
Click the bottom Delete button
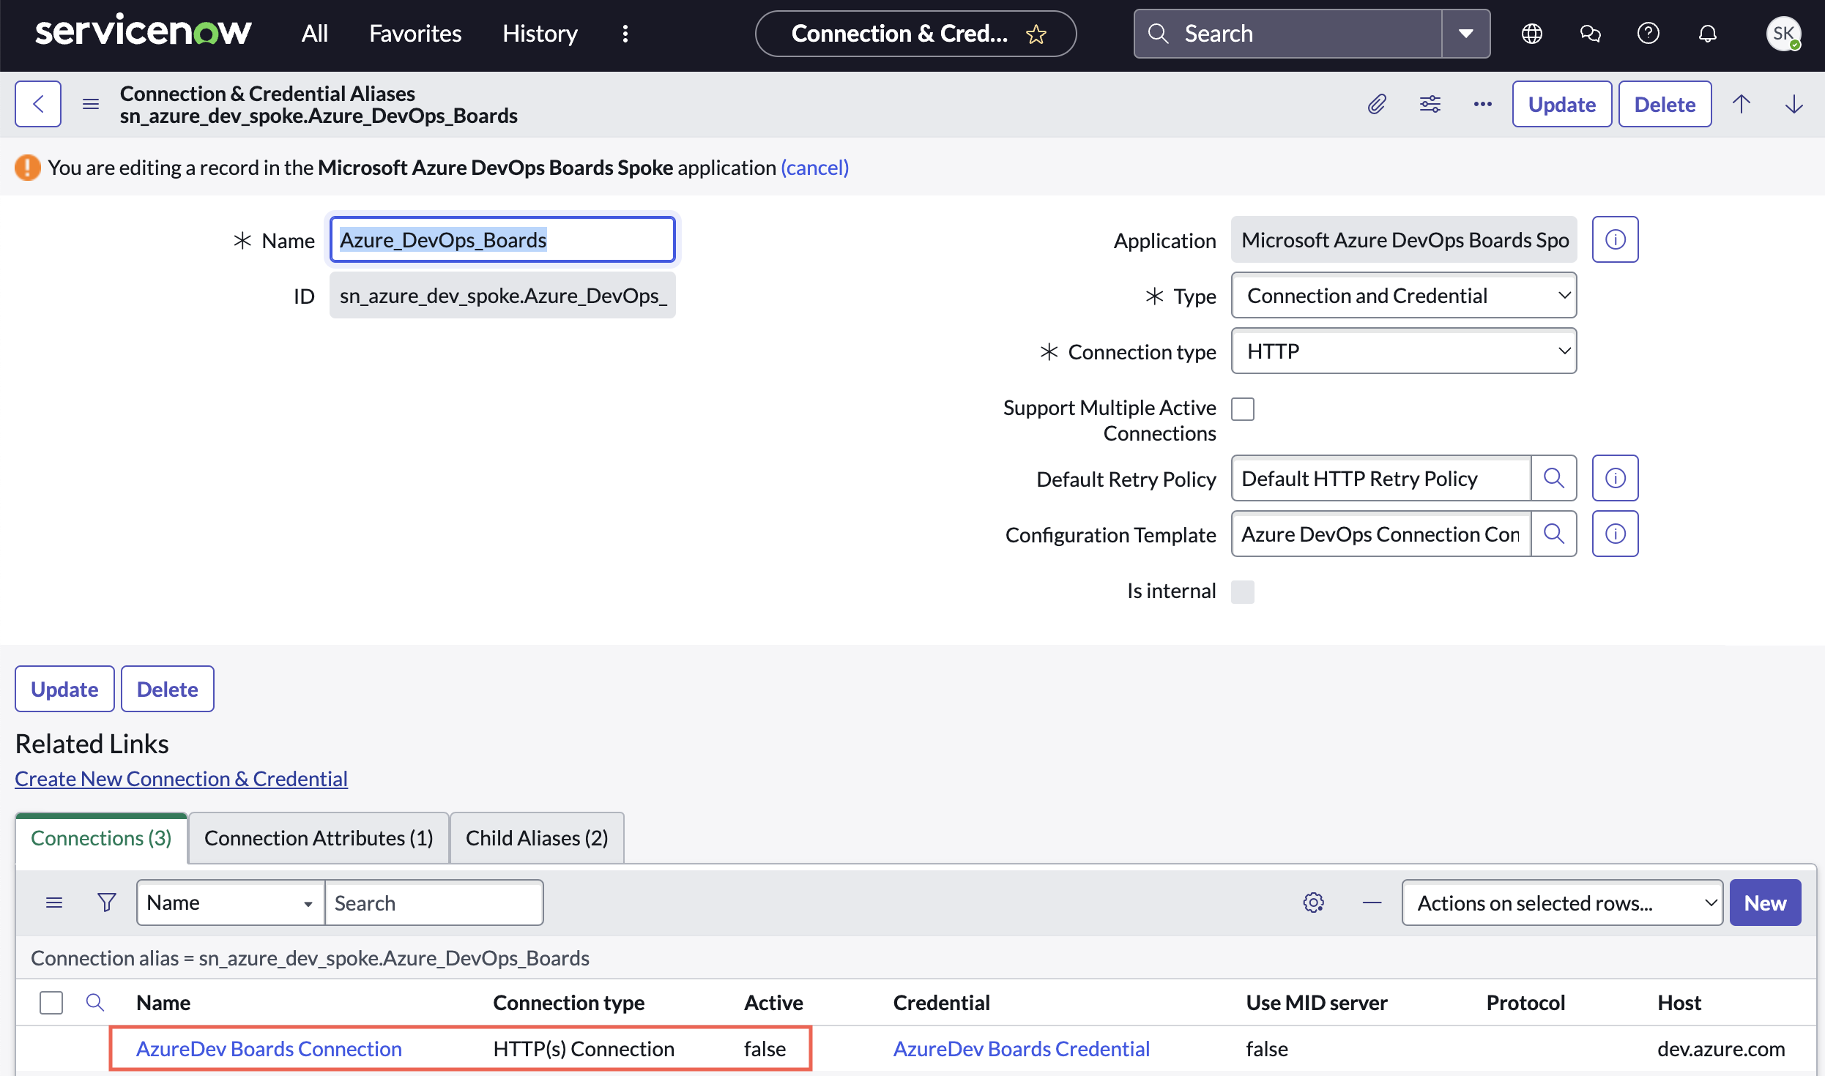pos(167,689)
